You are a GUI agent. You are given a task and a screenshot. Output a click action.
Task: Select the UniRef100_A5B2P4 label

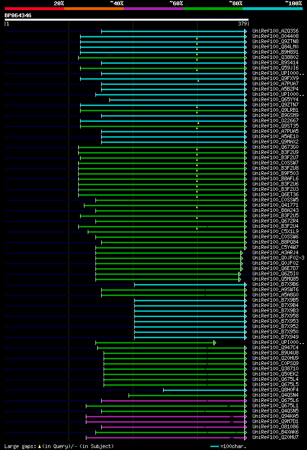pyautogui.click(x=275, y=89)
